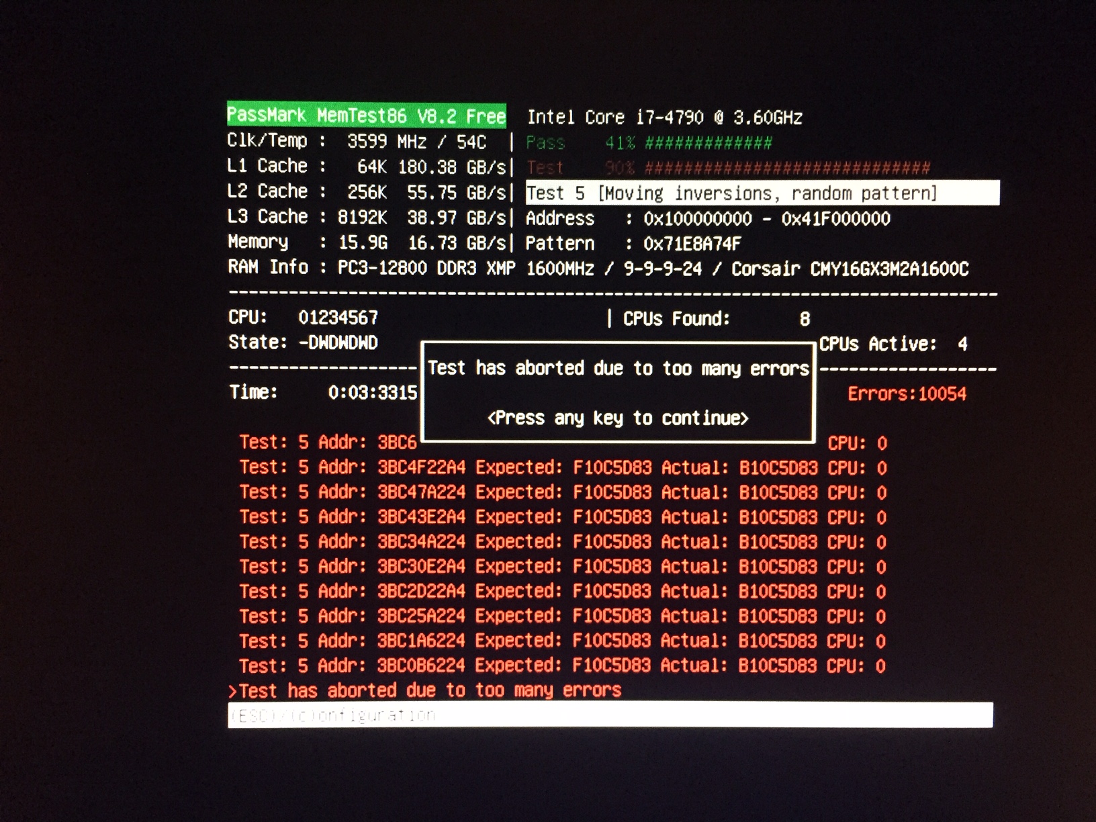Image resolution: width=1096 pixels, height=822 pixels.
Task: Click the Time 0:03:33 counter
Action: click(x=323, y=392)
